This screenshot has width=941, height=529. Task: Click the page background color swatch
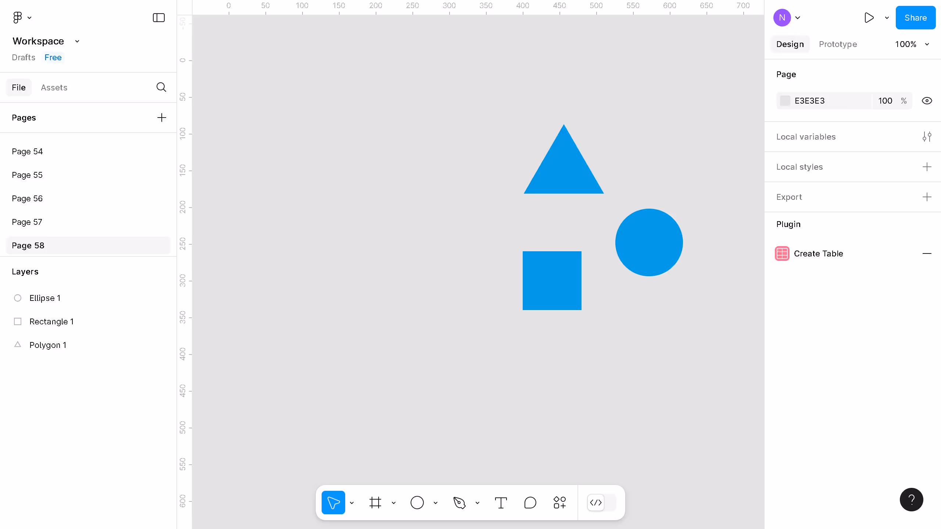pyautogui.click(x=785, y=101)
